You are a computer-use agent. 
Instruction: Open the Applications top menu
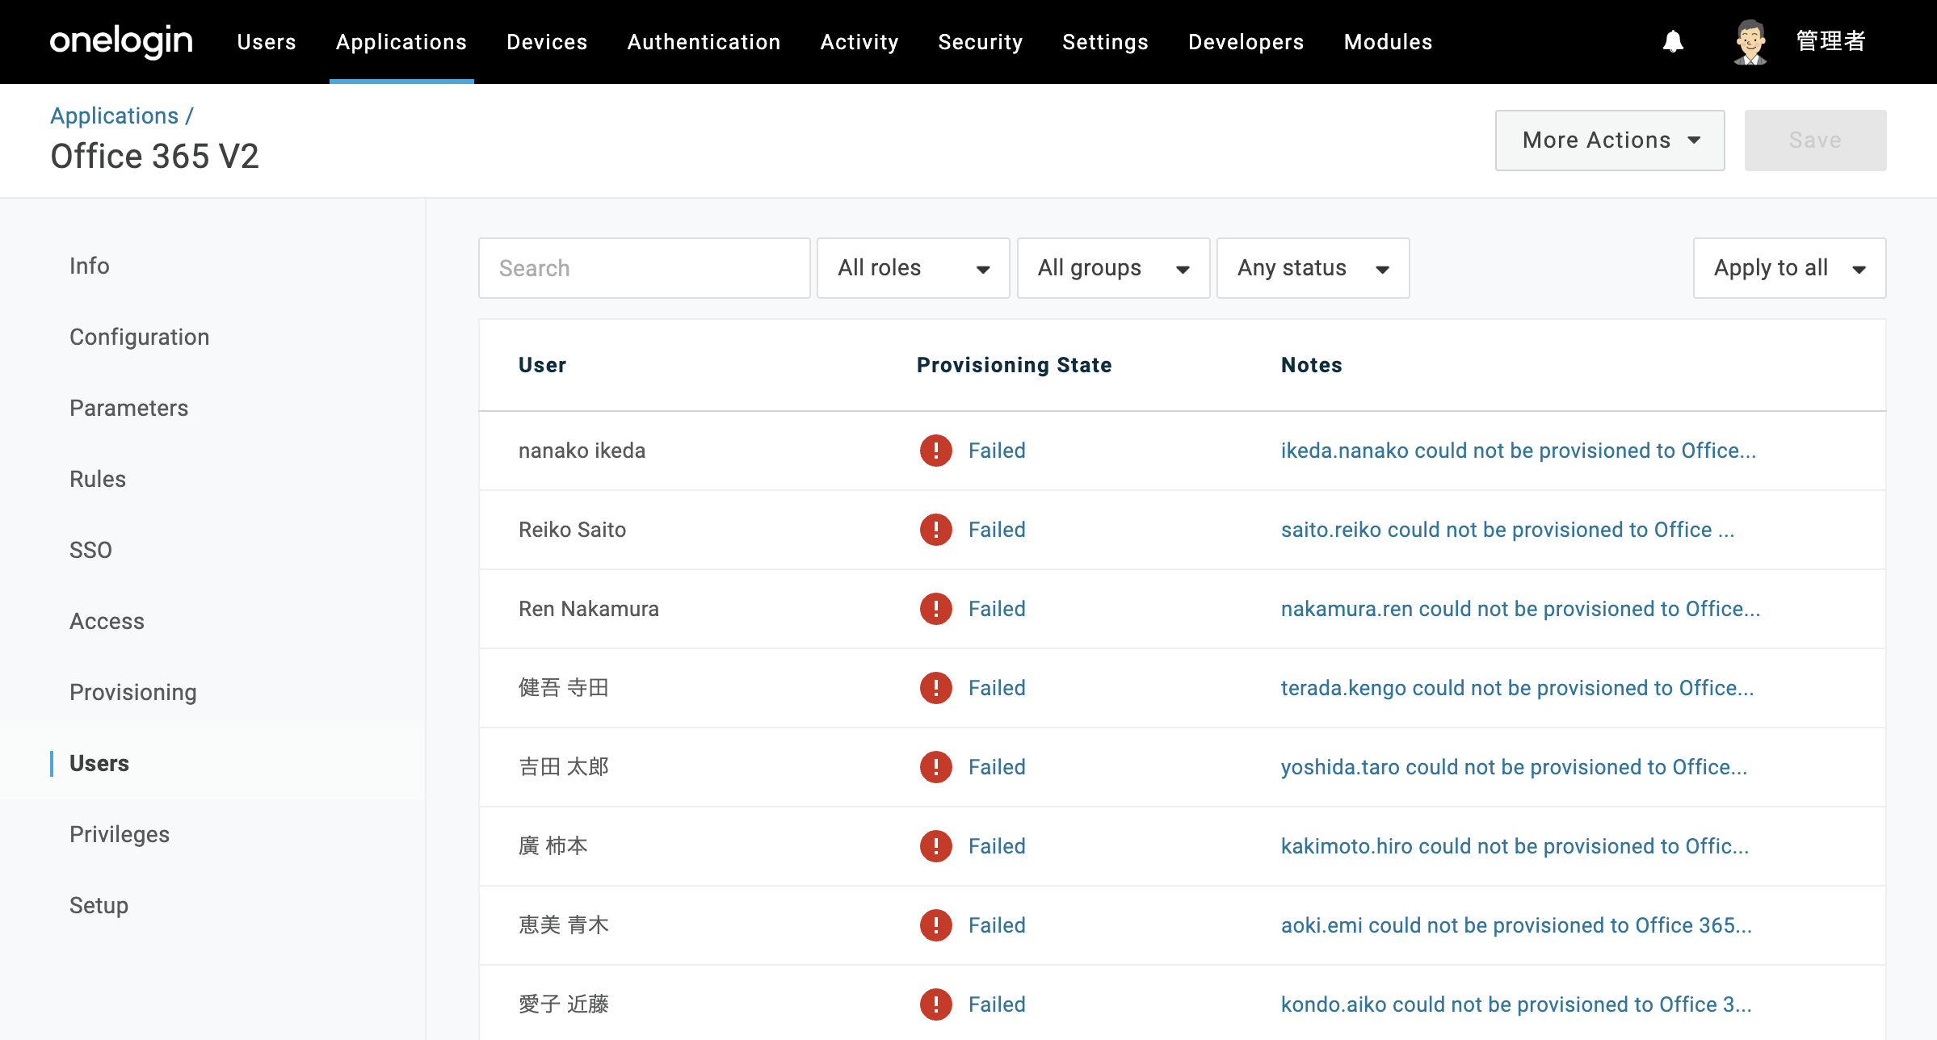(x=401, y=42)
